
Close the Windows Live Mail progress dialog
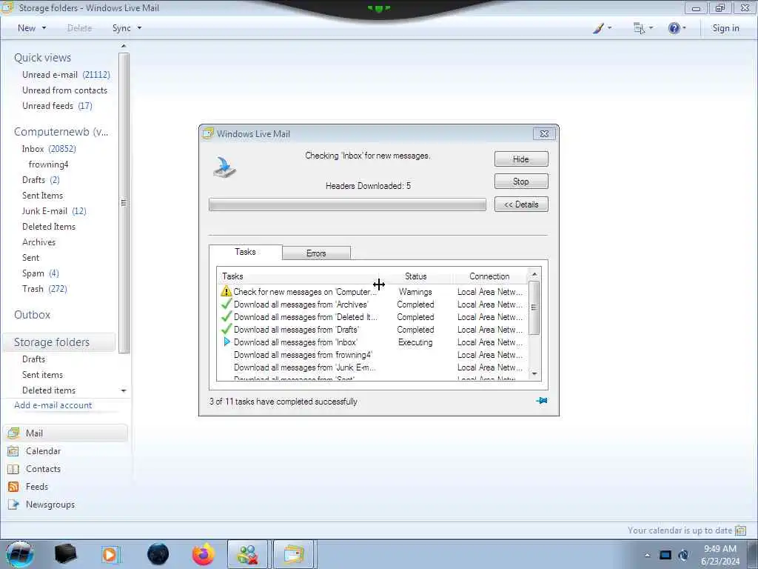[544, 134]
